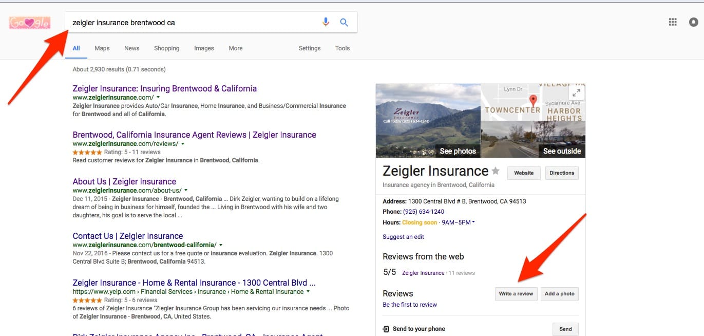The image size is (704, 336).
Task: Switch to the Shopping tab
Action: tap(167, 48)
